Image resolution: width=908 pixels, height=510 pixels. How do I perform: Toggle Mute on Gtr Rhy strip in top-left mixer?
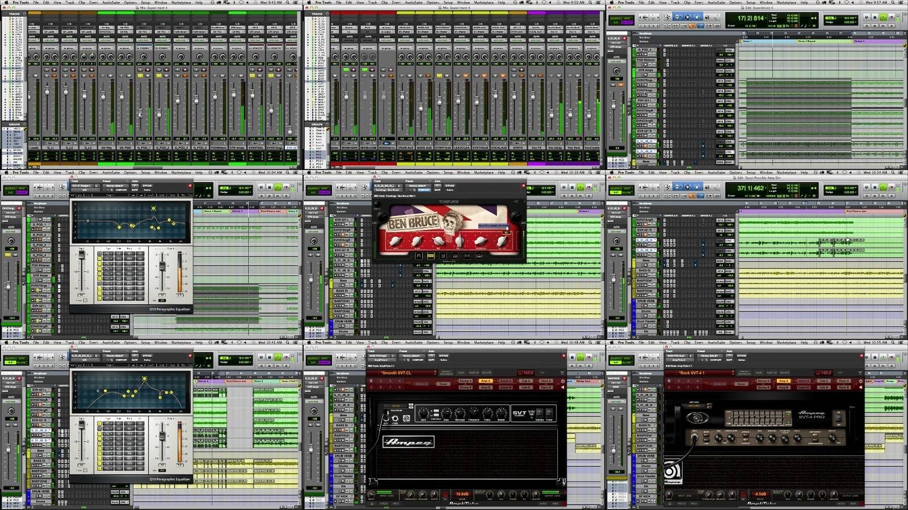111,75
